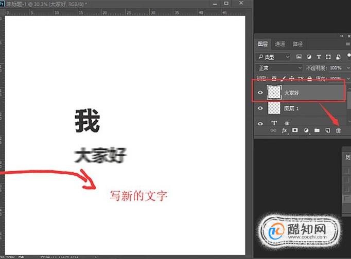Create a new group folder icon
Image resolution: width=351 pixels, height=259 pixels.
317,131
